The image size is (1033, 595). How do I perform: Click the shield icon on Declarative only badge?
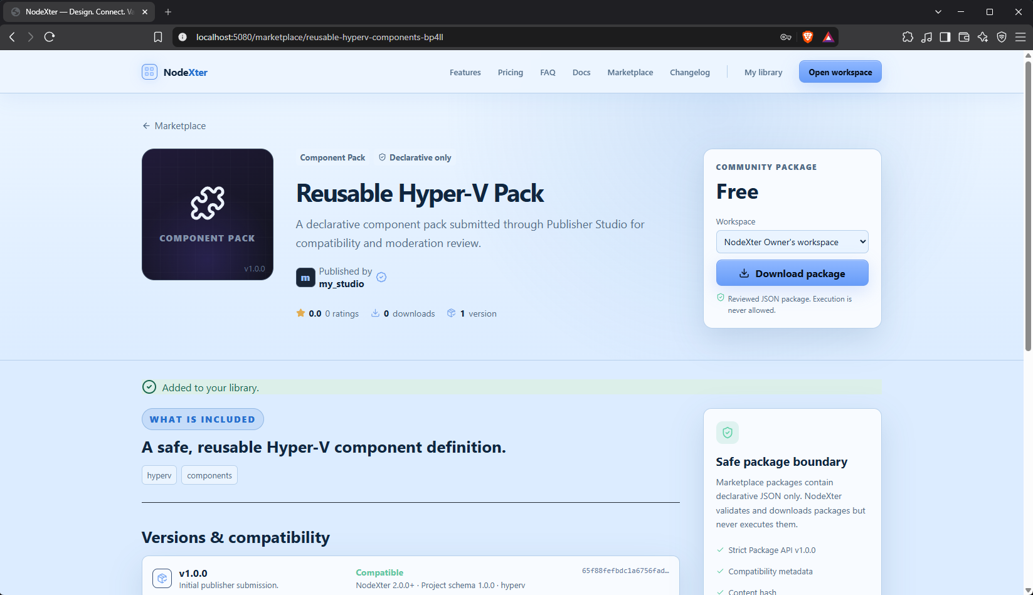pos(382,157)
